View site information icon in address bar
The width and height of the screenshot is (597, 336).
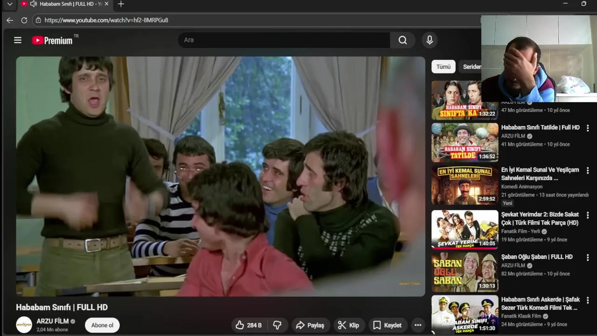tap(38, 20)
